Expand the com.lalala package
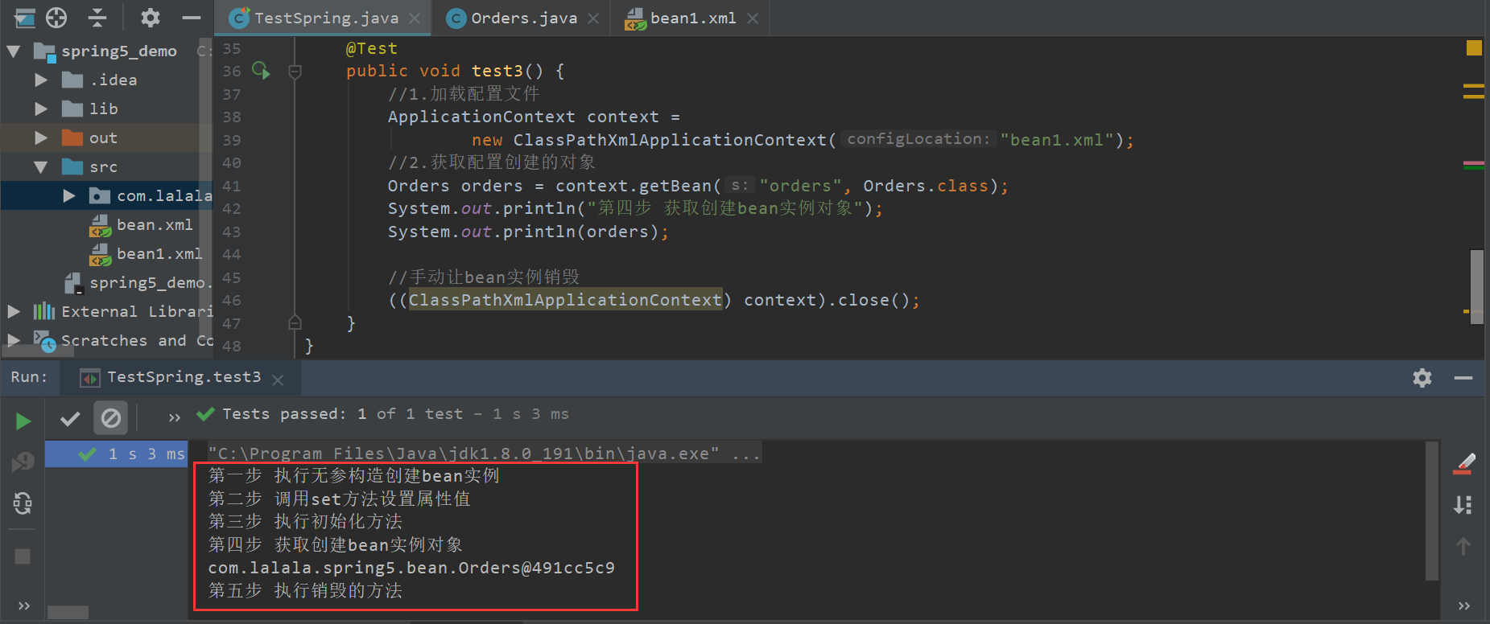The image size is (1490, 624). point(69,195)
